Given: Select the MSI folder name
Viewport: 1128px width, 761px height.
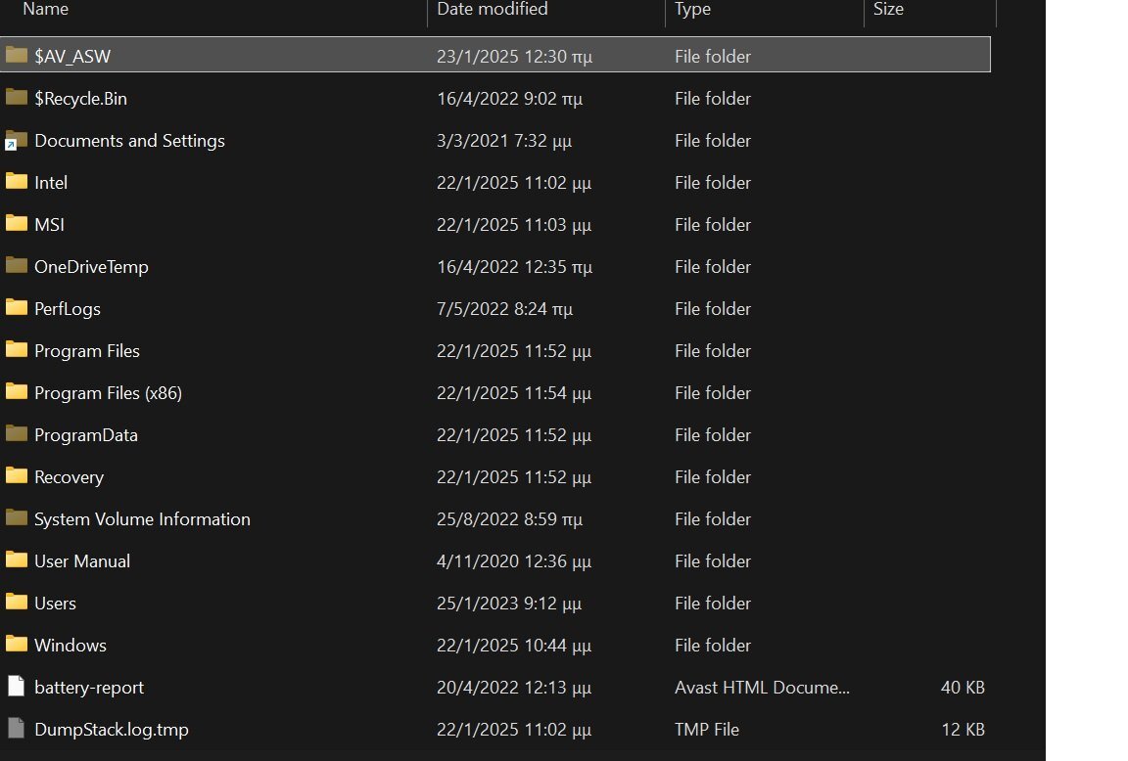Looking at the screenshot, I should (49, 225).
